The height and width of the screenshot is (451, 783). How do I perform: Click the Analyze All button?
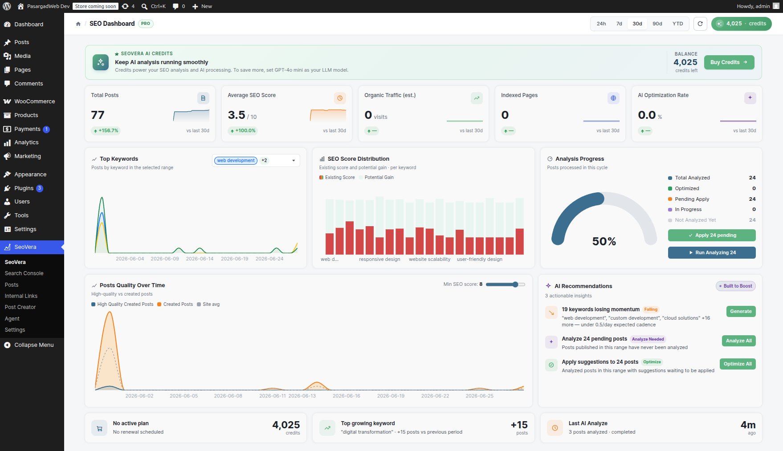point(738,341)
